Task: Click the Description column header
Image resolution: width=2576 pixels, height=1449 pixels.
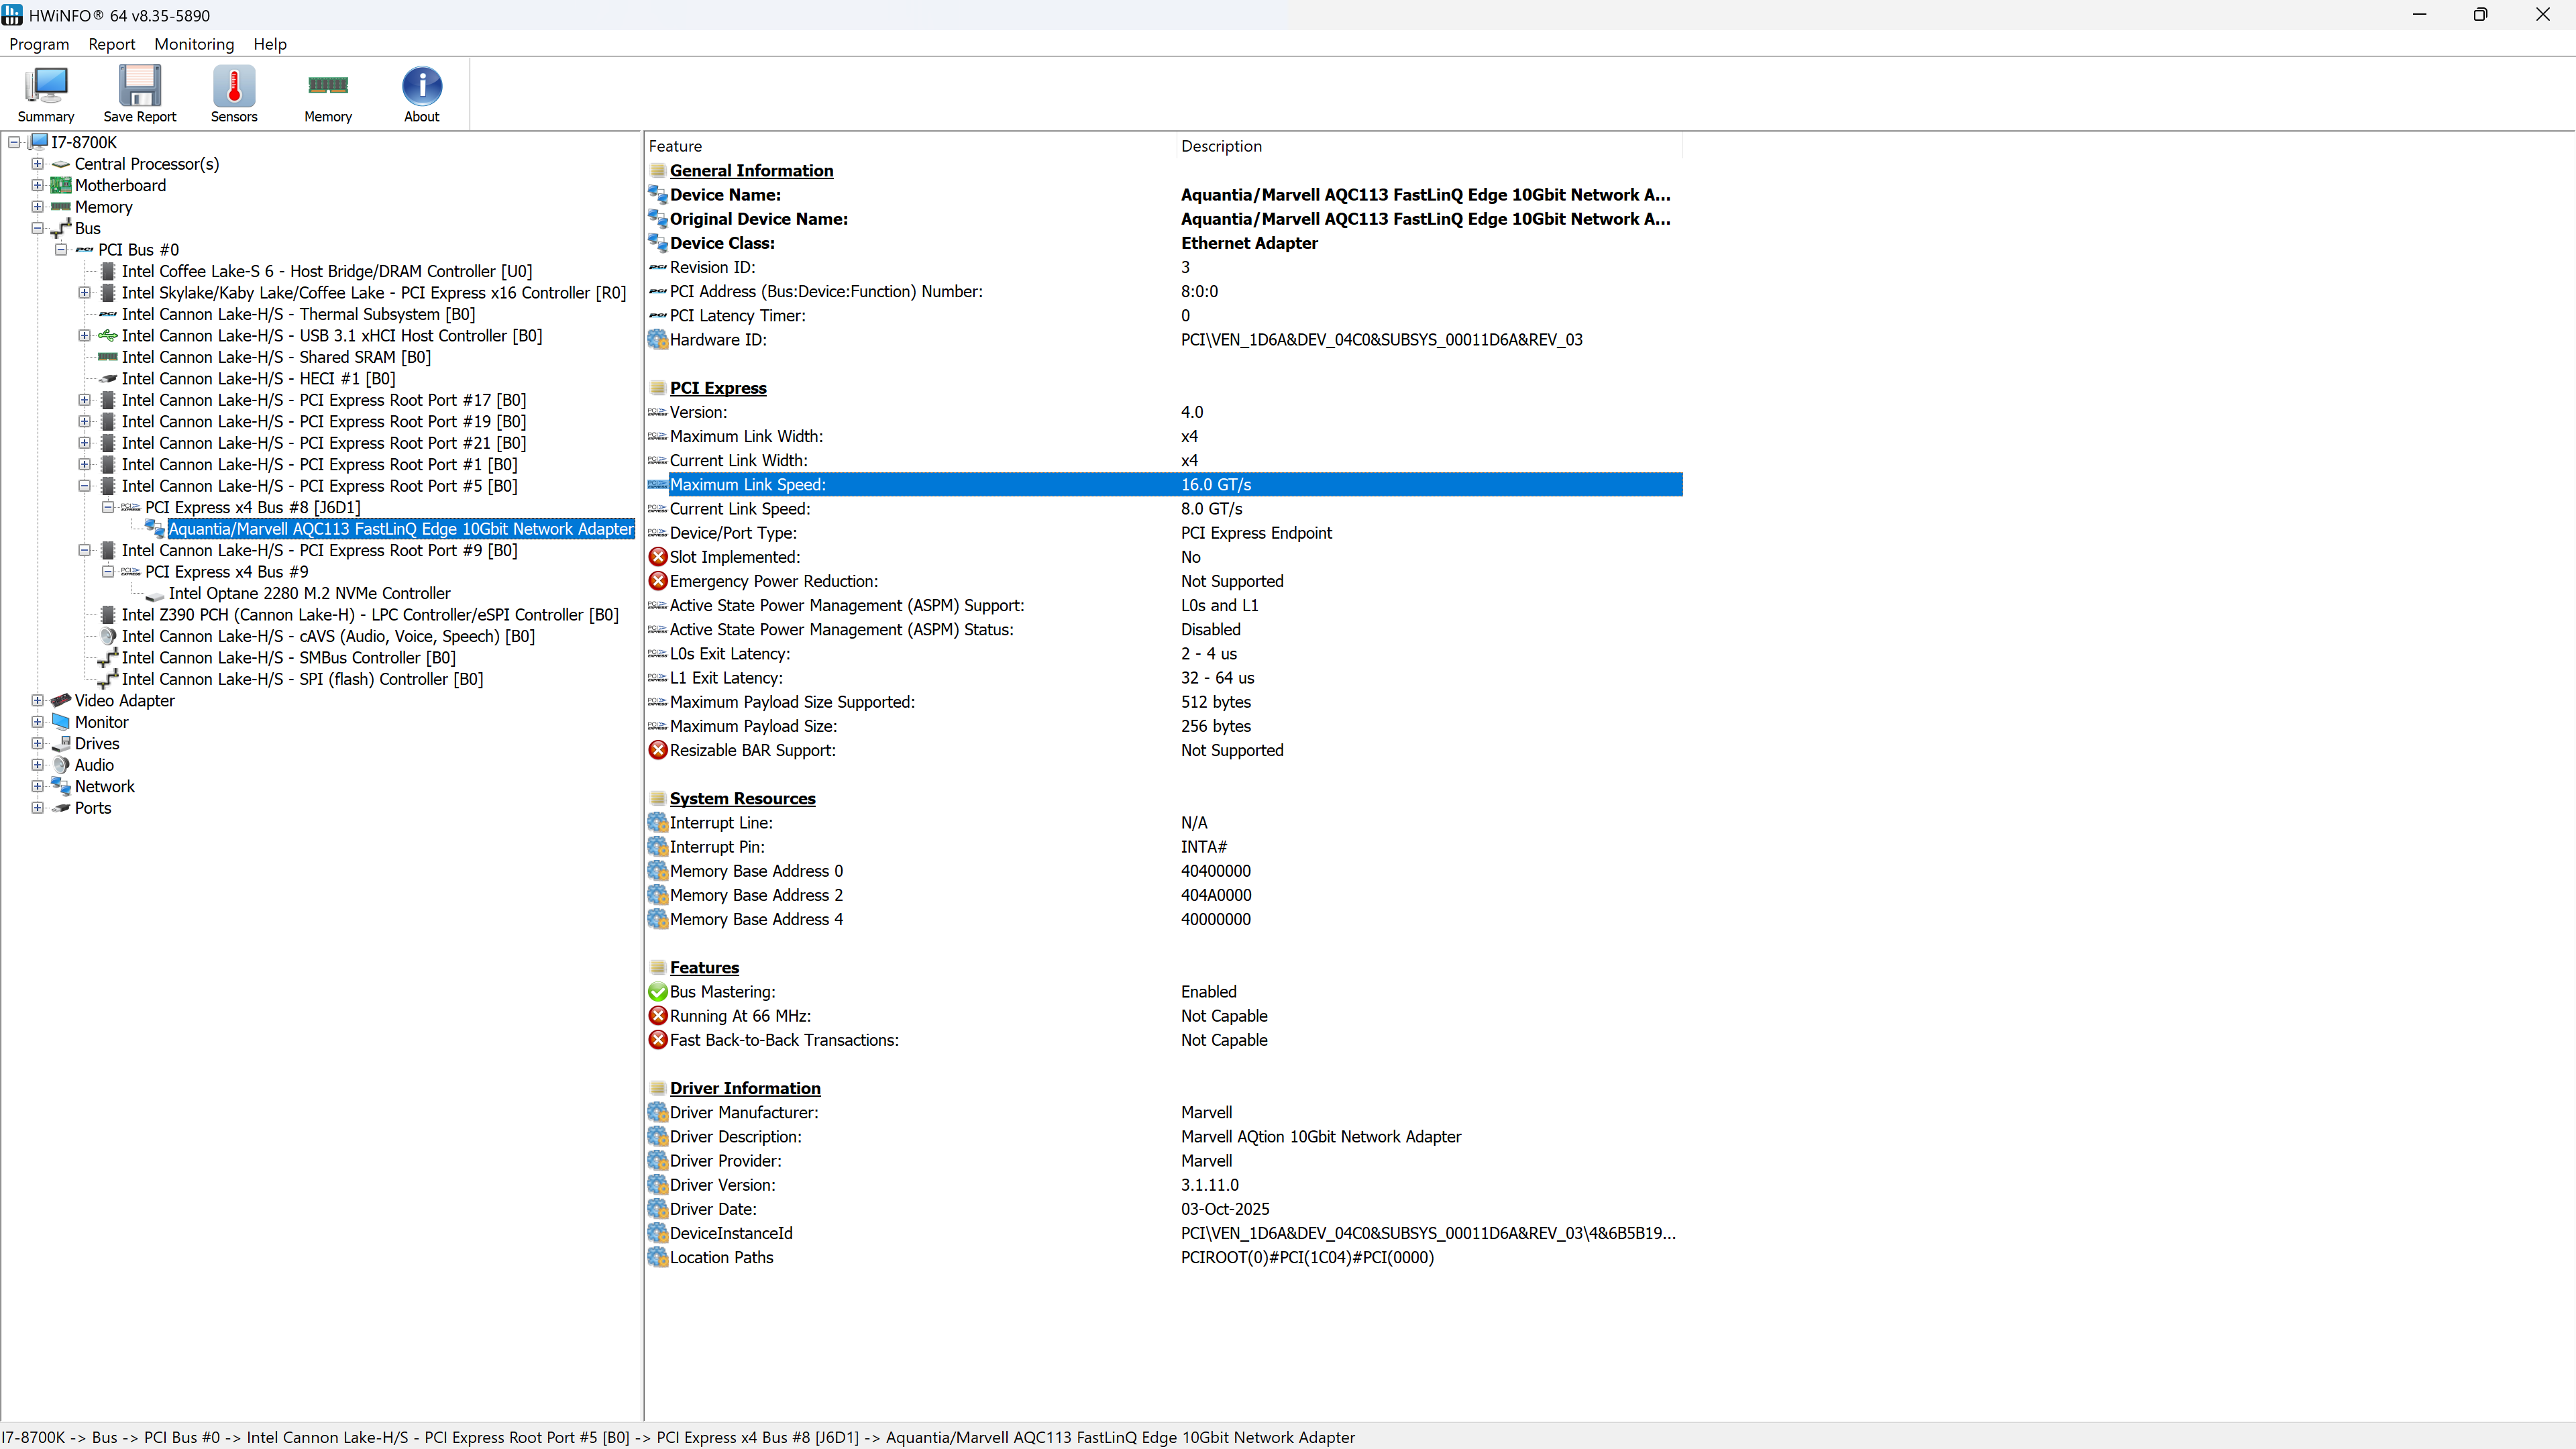Action: [x=1221, y=146]
